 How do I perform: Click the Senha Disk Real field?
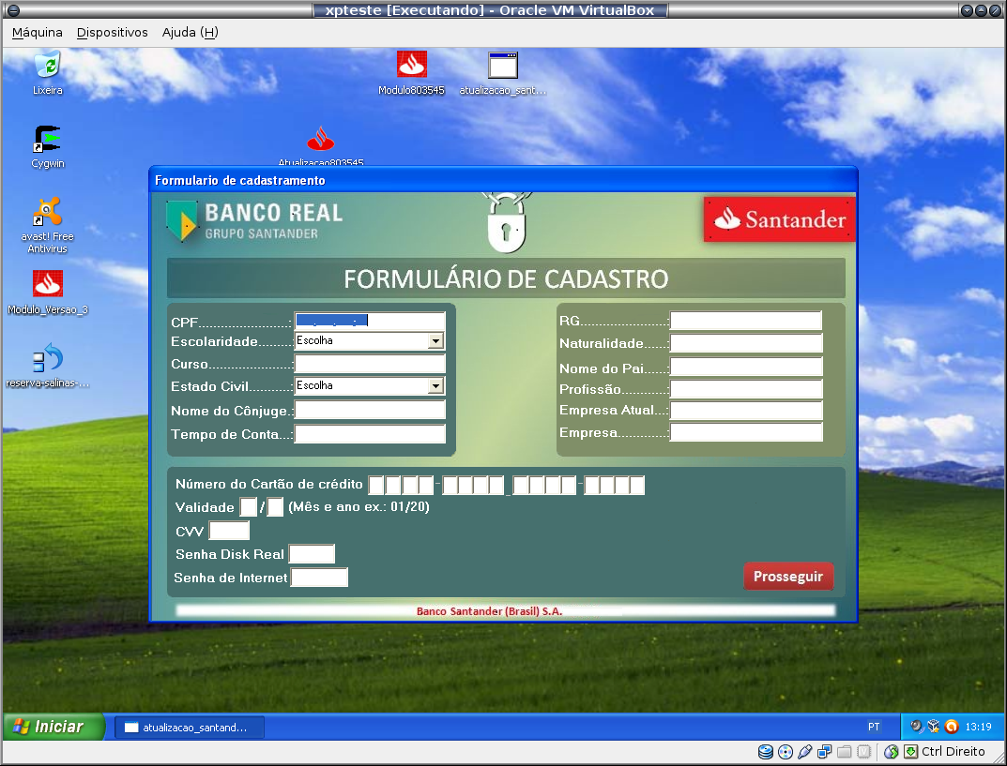(x=313, y=554)
